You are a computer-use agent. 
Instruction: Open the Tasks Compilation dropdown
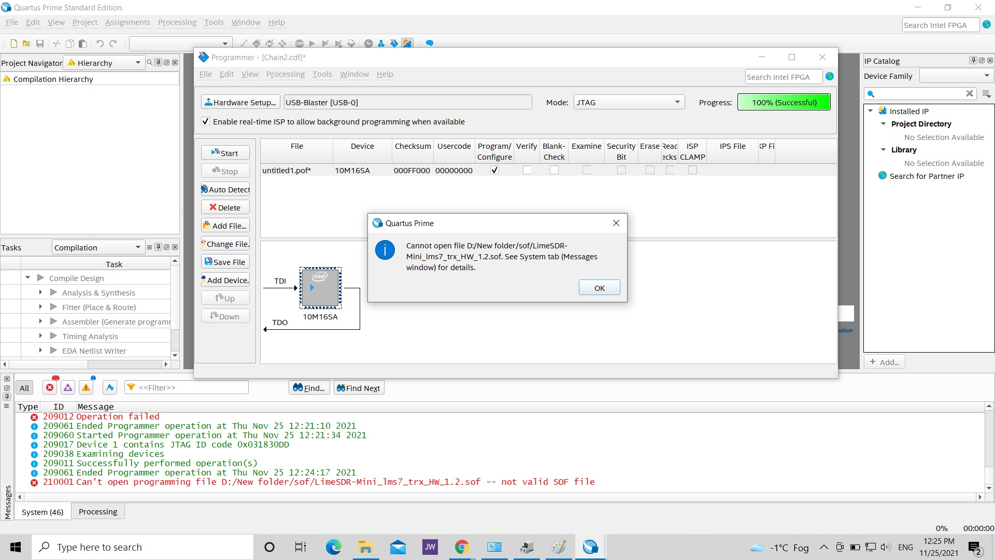coord(97,247)
